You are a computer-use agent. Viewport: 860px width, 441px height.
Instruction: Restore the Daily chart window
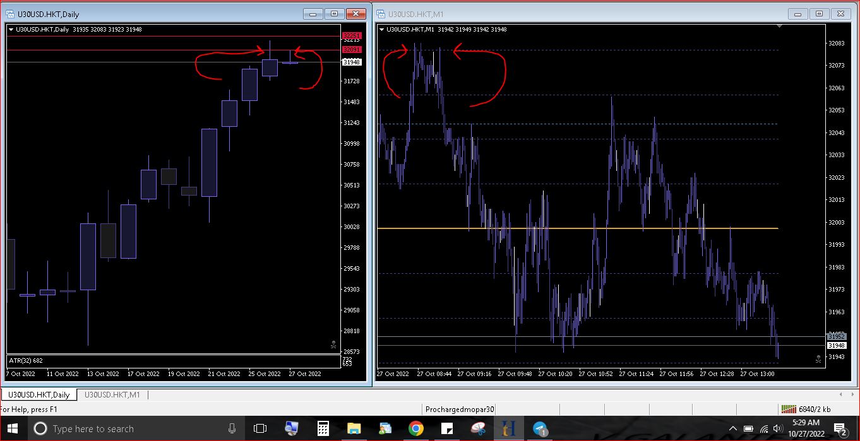coord(334,13)
